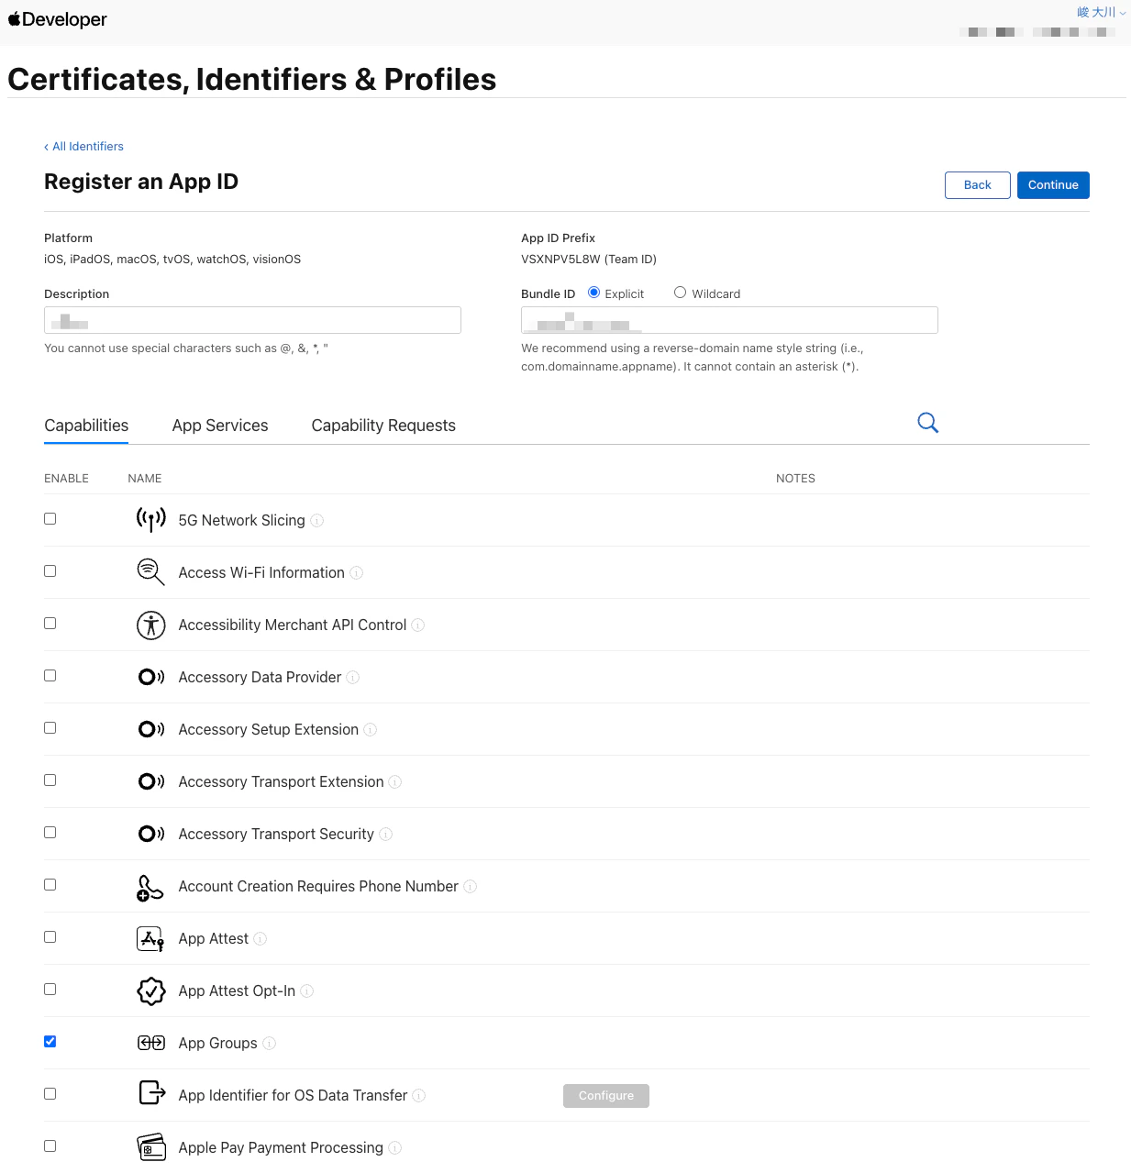Enable the Accessory Data Provider checkbox
This screenshot has height=1173, width=1131.
tap(50, 676)
